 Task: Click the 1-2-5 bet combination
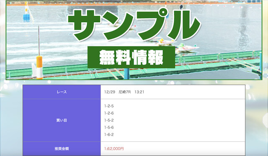pos(109,106)
